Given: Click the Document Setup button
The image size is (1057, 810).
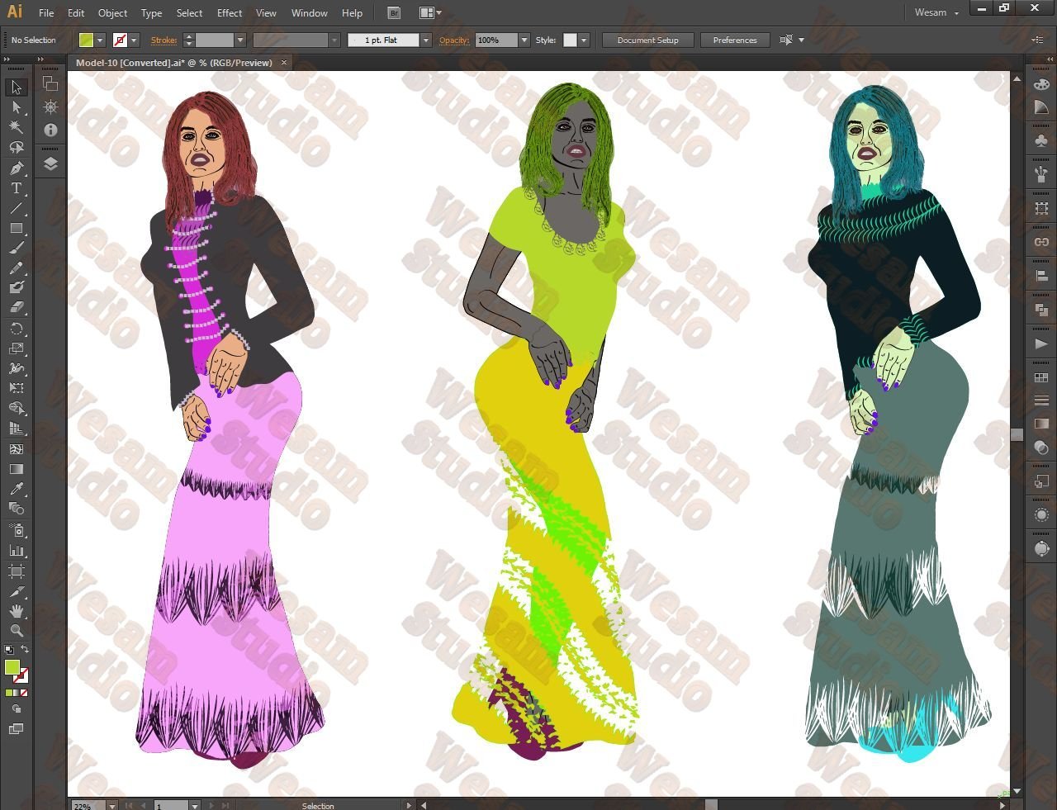Looking at the screenshot, I should pos(647,40).
